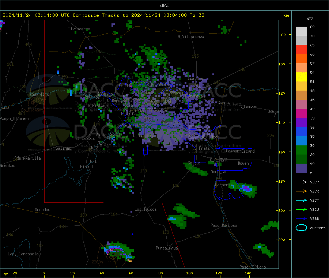Click the Cda_Amarilla map label

pos(27,158)
